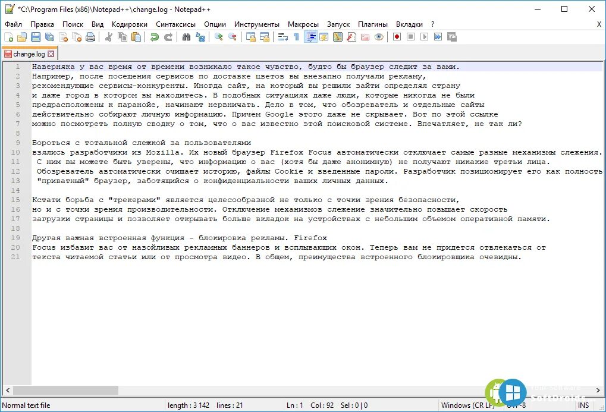Play back the recorded macro
606x412 pixels.
[x=424, y=37]
